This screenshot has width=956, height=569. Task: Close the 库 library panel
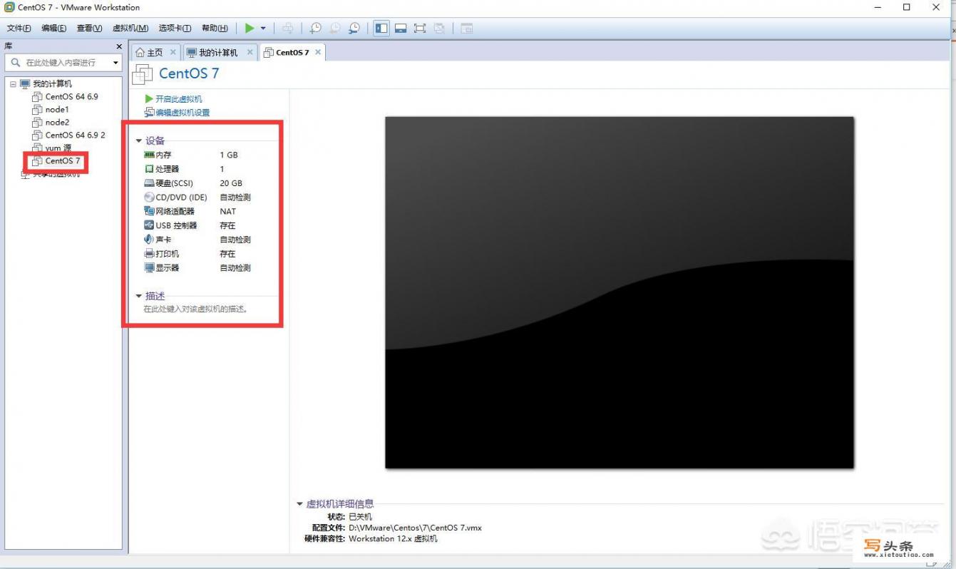pos(119,46)
